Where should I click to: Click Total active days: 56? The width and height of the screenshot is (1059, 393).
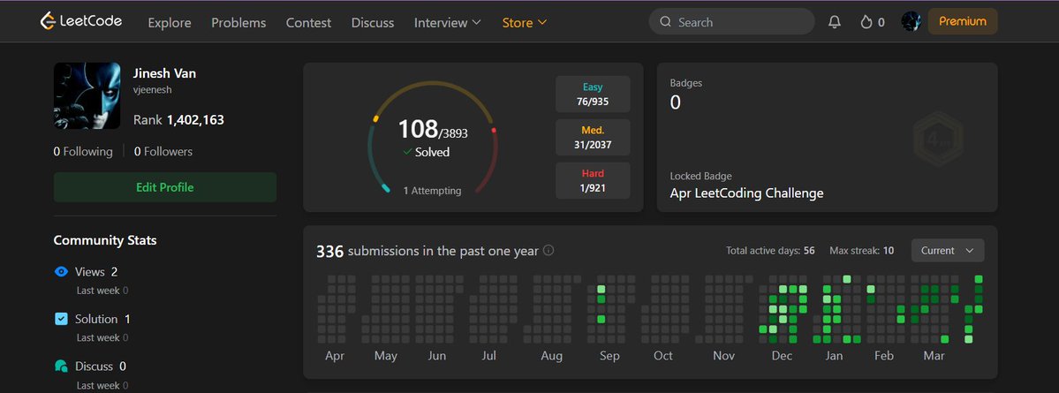[770, 251]
